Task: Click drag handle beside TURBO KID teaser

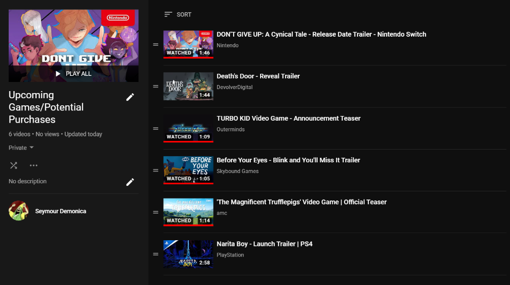Action: tap(156, 129)
